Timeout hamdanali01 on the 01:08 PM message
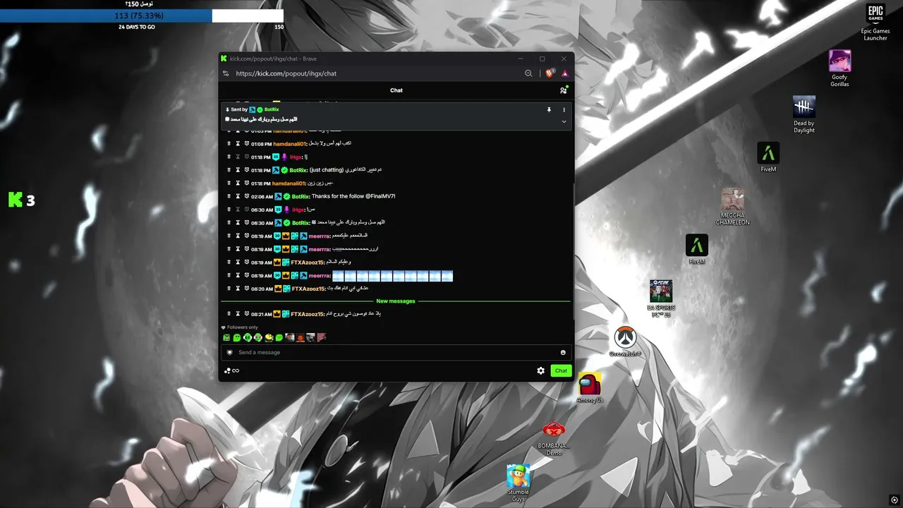The height and width of the screenshot is (508, 903). coord(238,144)
